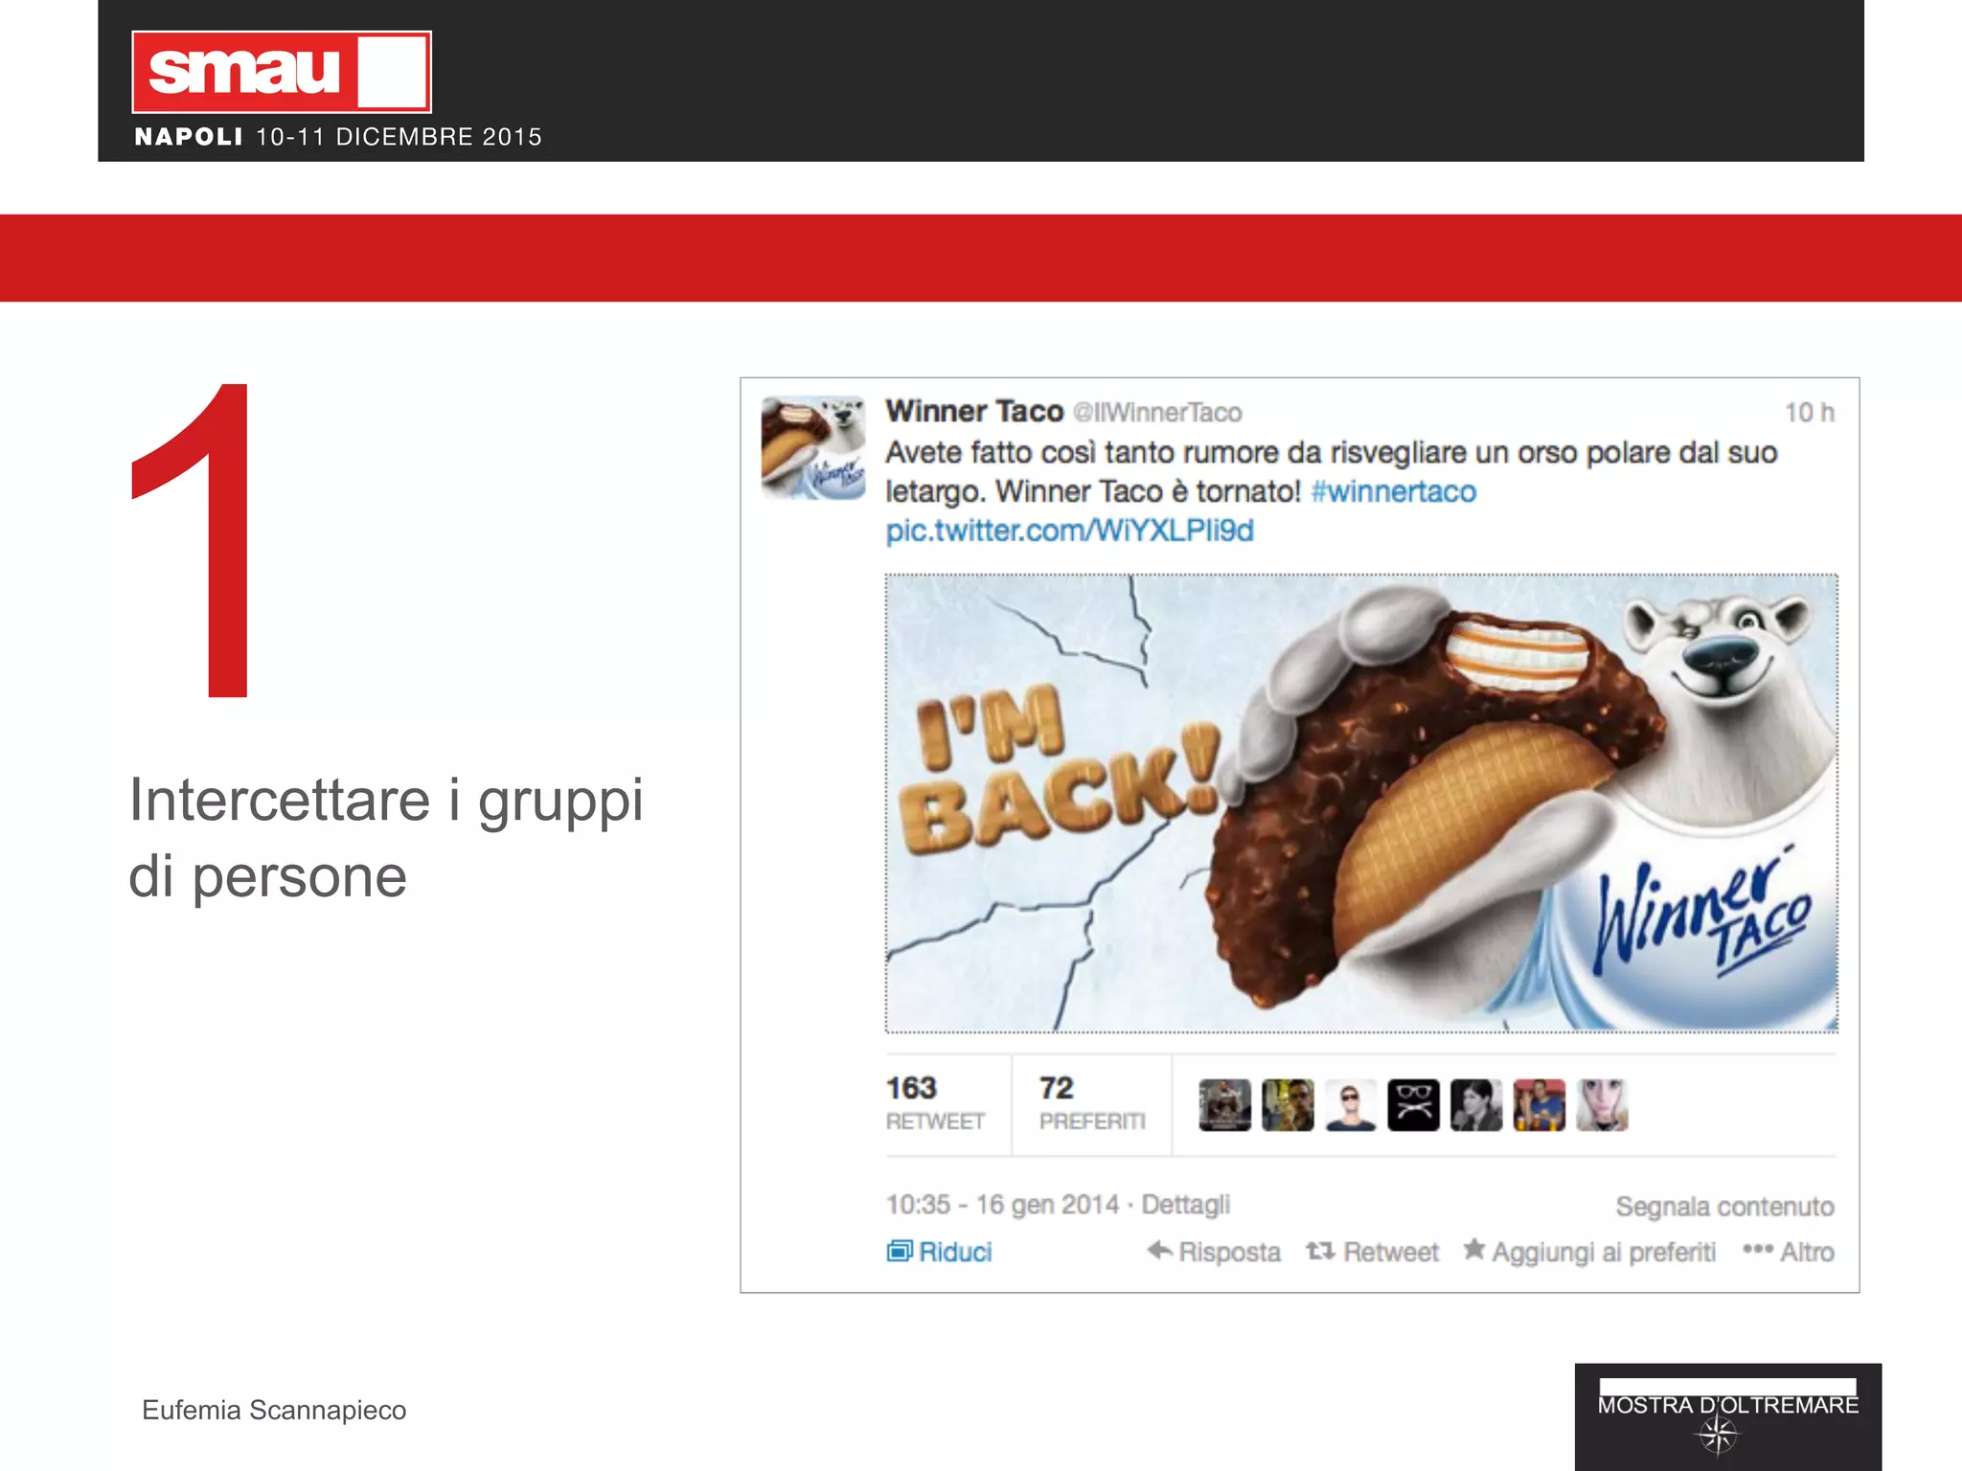Open the #winnertaco hashtag link
This screenshot has width=1962, height=1471.
coord(1393,491)
